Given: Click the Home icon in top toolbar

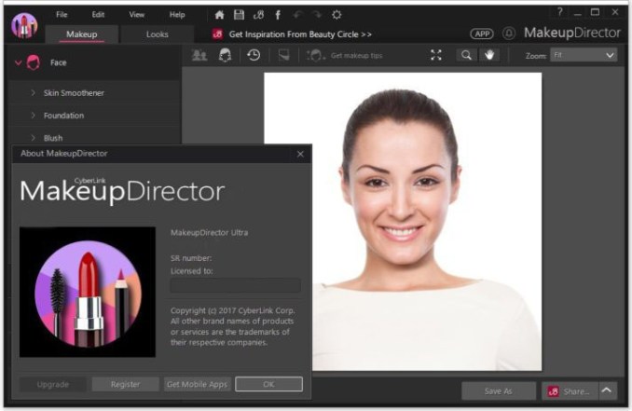Looking at the screenshot, I should pyautogui.click(x=220, y=15).
